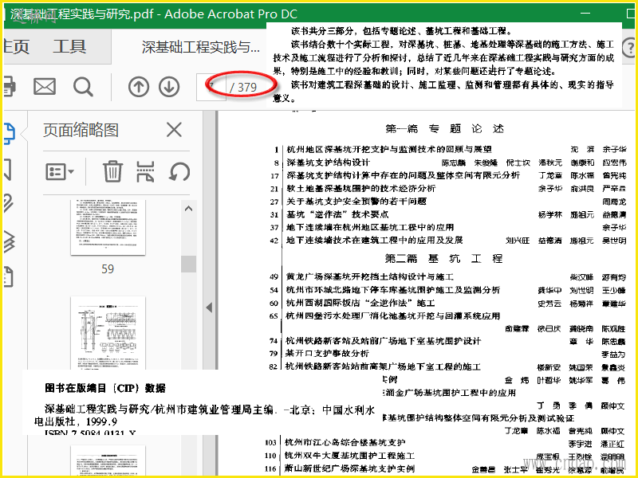This screenshot has height=478, width=638.
Task: Open the 主页 (Home) tab
Action: (x=16, y=46)
